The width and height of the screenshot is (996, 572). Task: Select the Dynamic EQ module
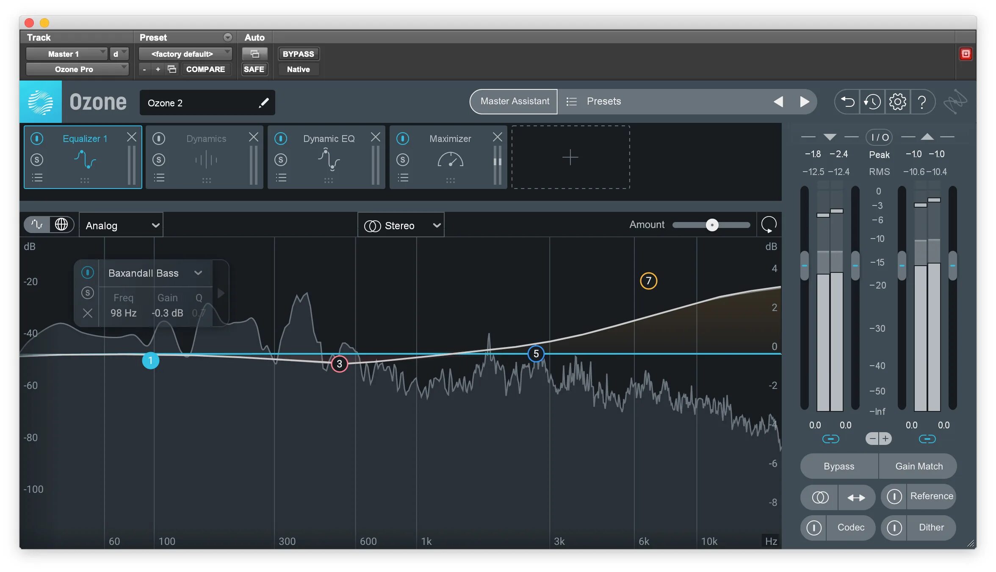pos(326,157)
